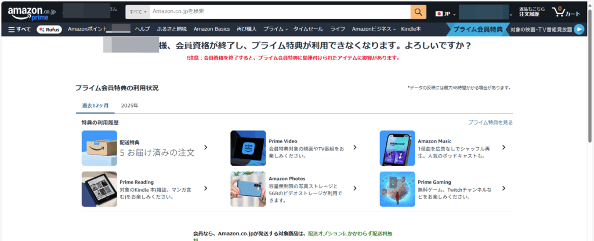Viewport: 594px width, 241px height.
Task: Open the Amazon Music benefit image
Action: click(x=397, y=148)
